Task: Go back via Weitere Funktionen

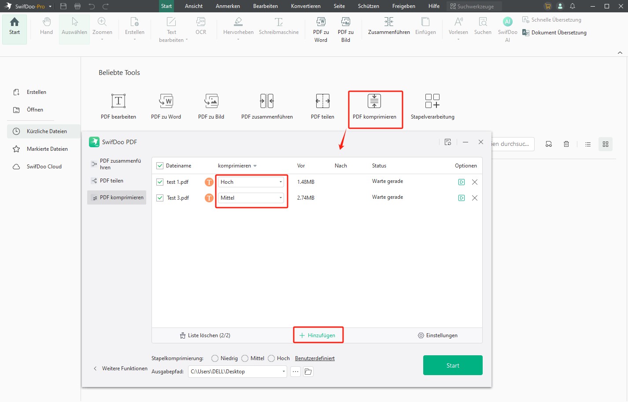Action: [x=121, y=368]
